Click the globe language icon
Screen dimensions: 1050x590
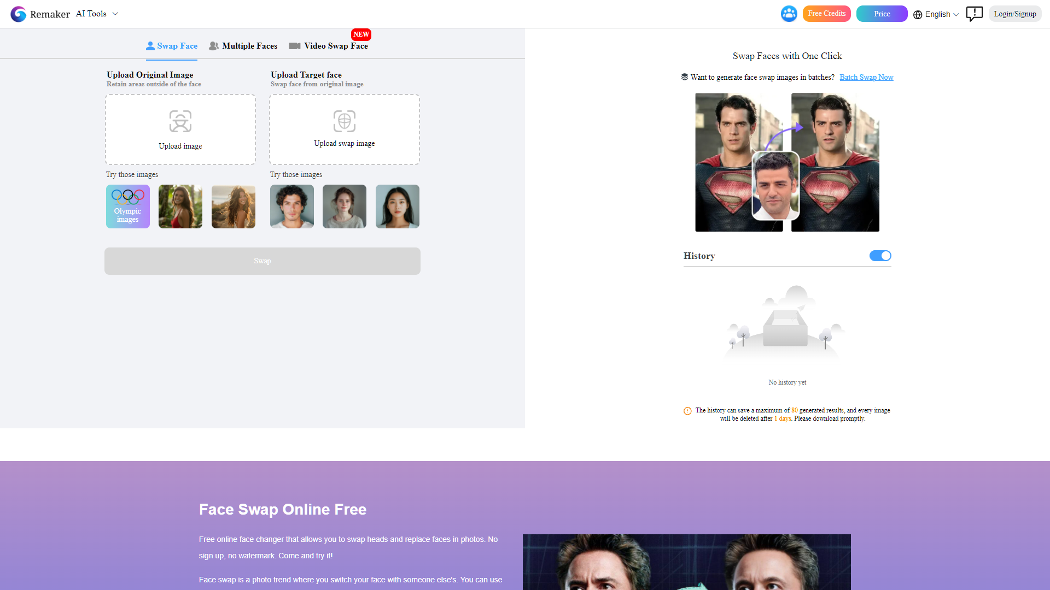pos(918,14)
